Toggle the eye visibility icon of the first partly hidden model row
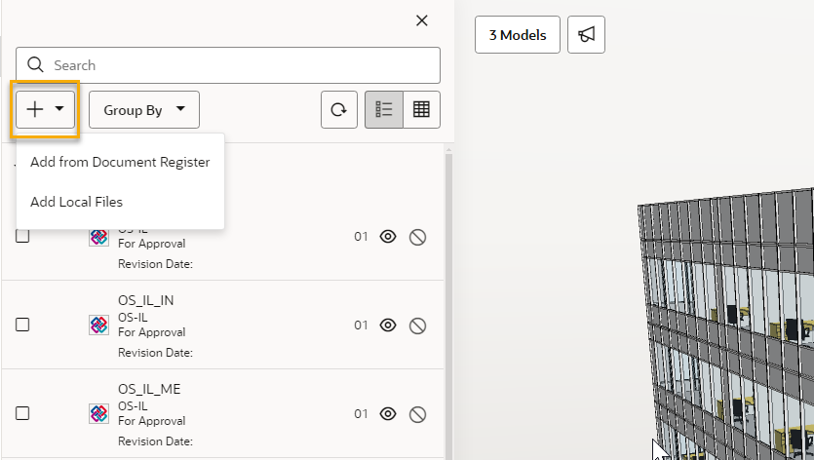This screenshot has width=814, height=460. (x=388, y=237)
